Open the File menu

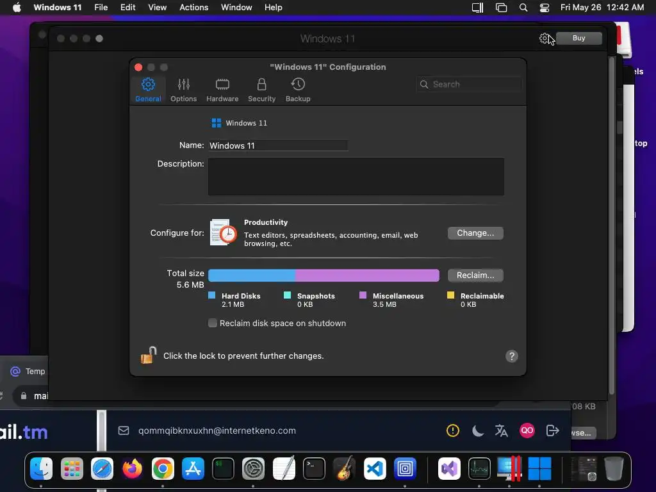tap(101, 8)
